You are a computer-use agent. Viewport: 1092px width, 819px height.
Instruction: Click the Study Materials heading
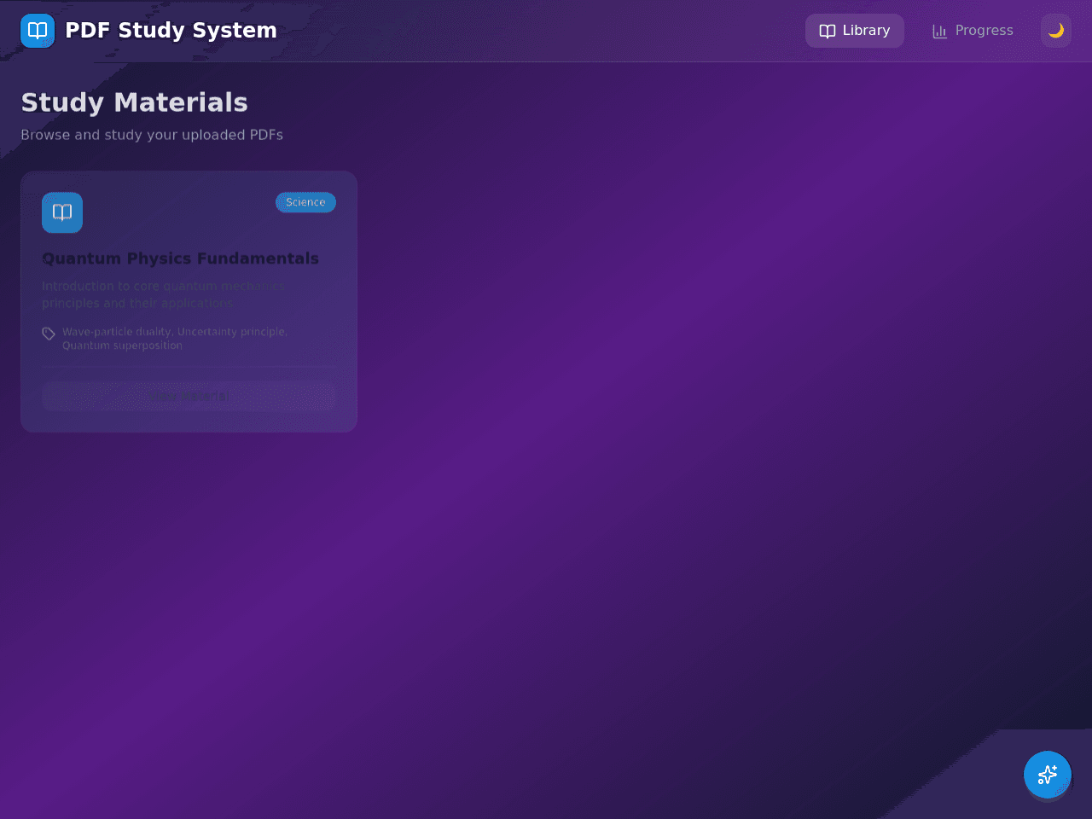134,102
